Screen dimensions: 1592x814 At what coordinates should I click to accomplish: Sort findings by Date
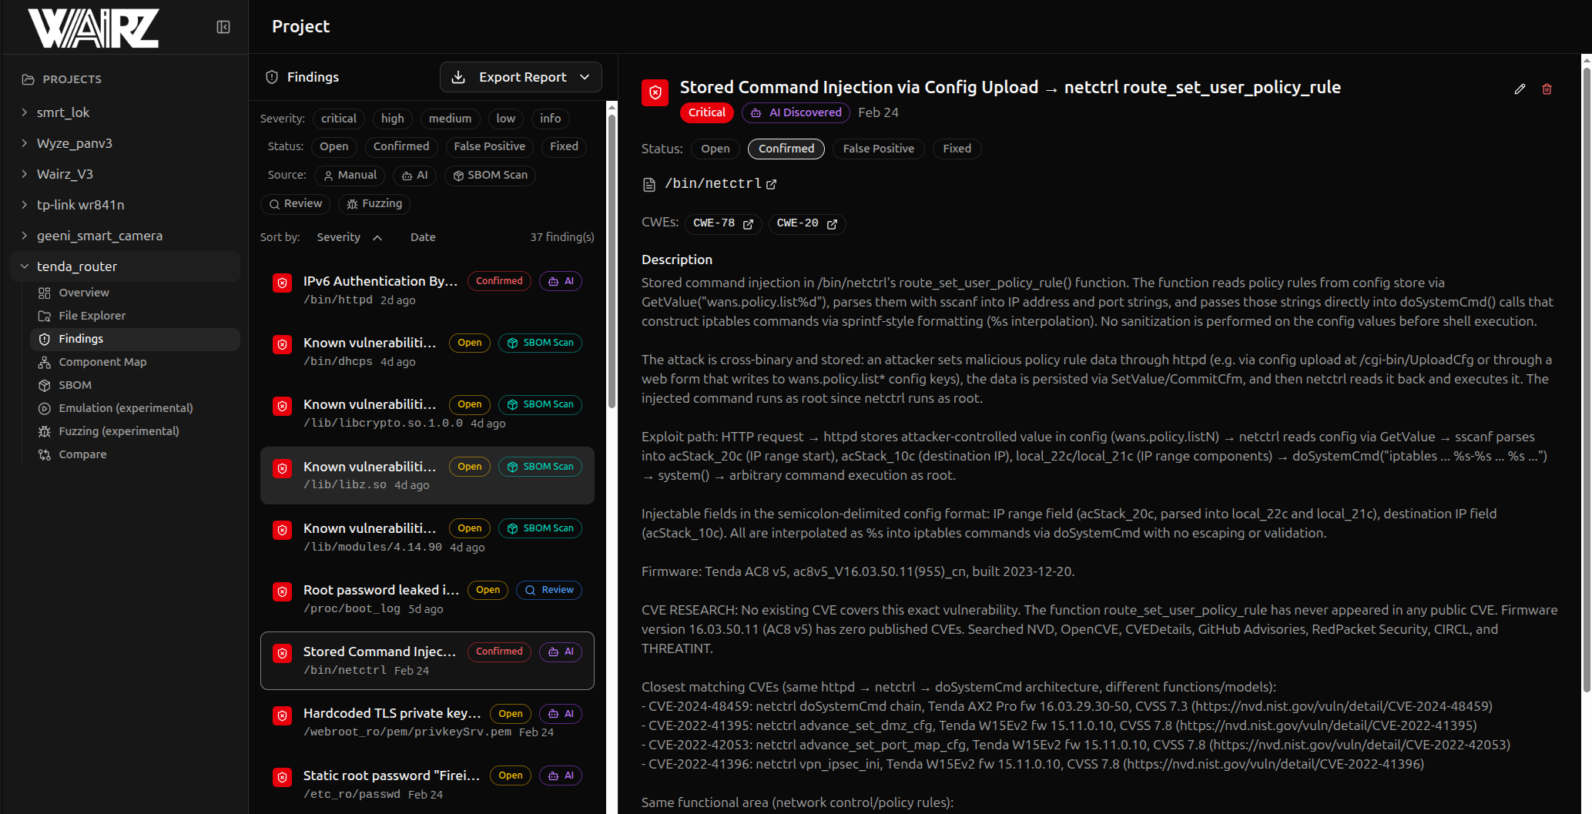[x=423, y=237]
